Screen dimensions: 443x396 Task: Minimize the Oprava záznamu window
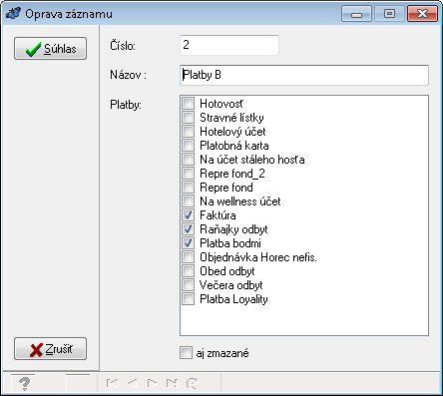[x=356, y=14]
